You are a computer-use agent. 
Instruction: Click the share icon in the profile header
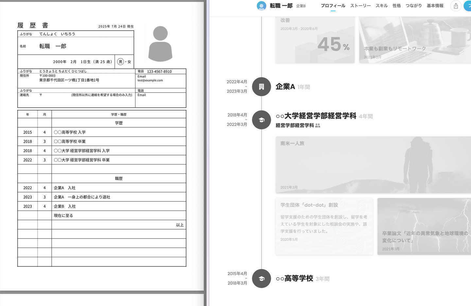(456, 6)
